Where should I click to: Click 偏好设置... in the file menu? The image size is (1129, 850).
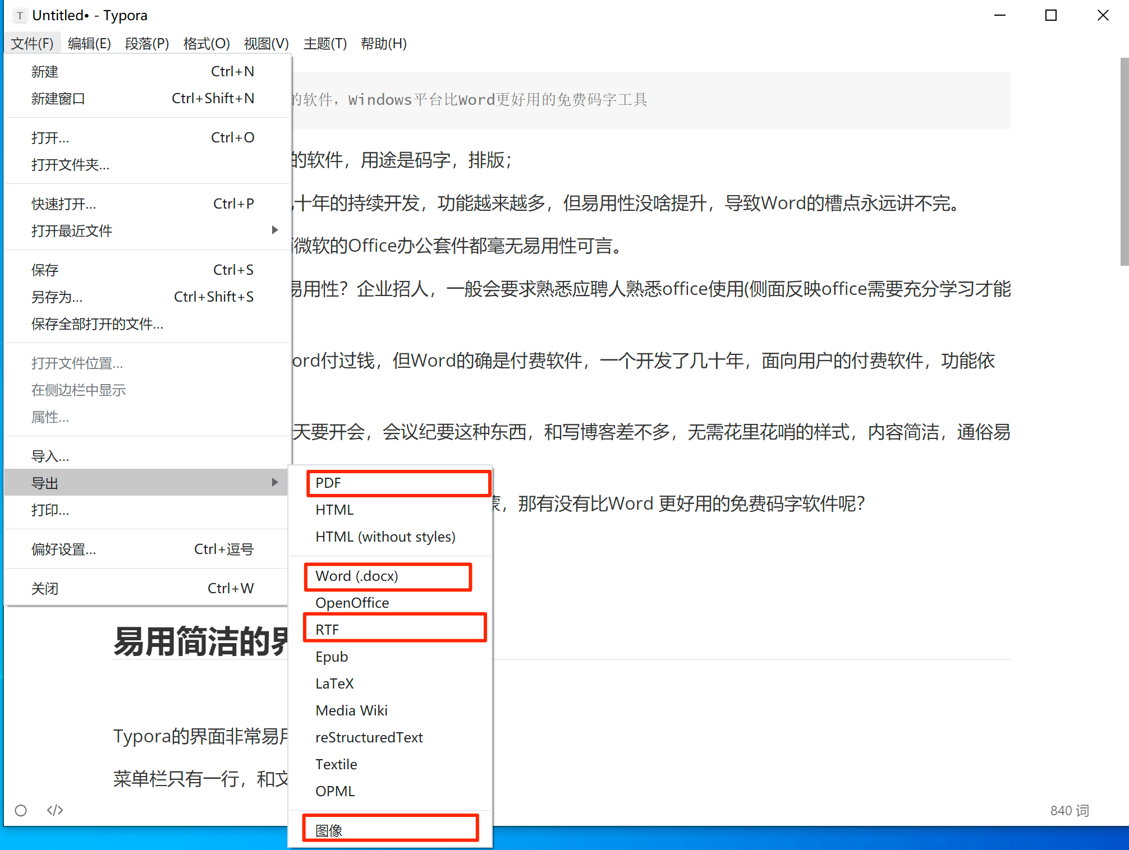coord(64,549)
